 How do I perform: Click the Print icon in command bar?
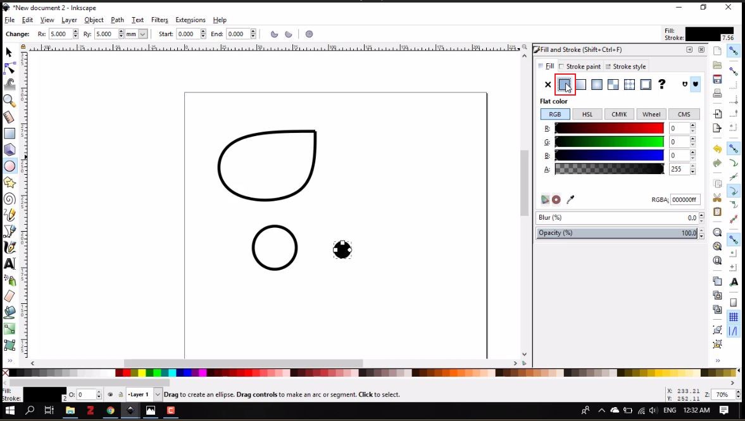coord(717,93)
